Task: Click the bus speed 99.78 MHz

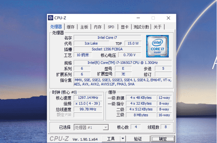Action: pyautogui.click(x=88, y=109)
